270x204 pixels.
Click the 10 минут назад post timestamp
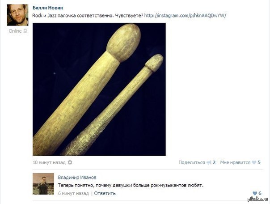click(49, 162)
